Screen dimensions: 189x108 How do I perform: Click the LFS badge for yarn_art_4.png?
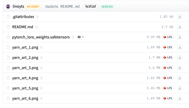(168, 78)
